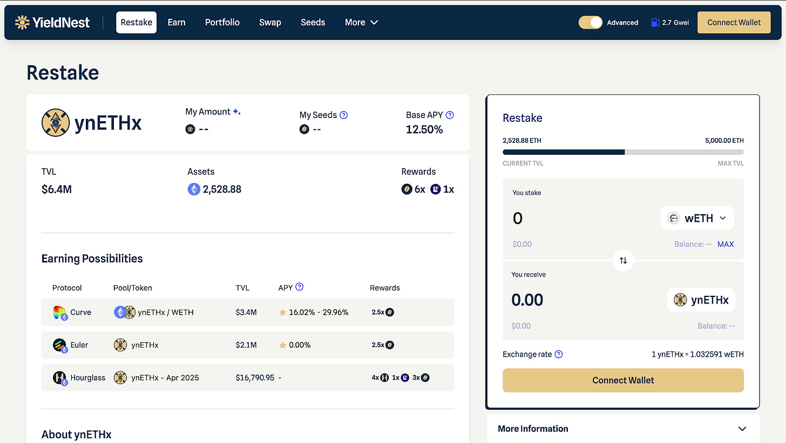Click the $16,790.95 TVL cell
Screen dimensions: 786x443
pos(255,378)
